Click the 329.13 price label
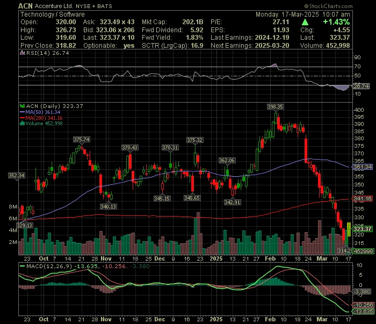 tap(25, 226)
